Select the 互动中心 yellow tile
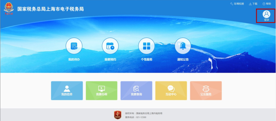The height and width of the screenshot is (121, 276). tap(171, 91)
